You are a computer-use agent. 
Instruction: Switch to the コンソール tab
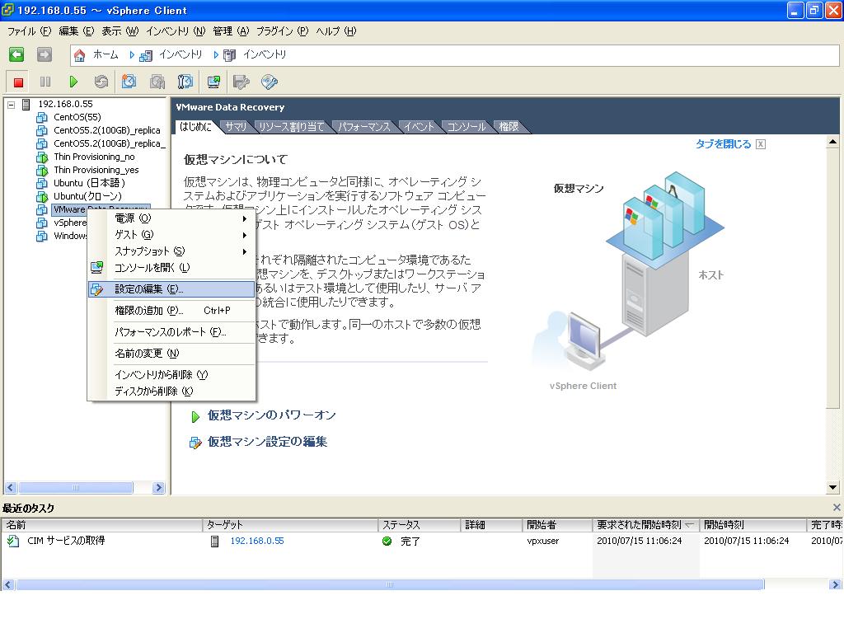(467, 127)
